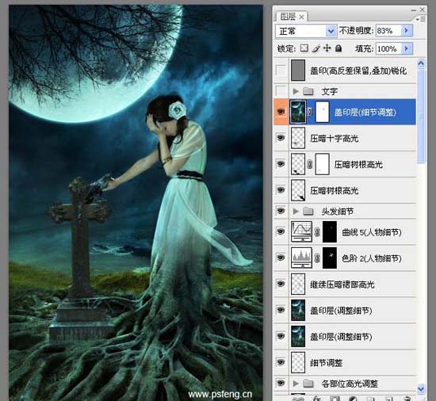Click the thumbnail of 压暗十字高光 layer
The width and height of the screenshot is (436, 401).
tap(298, 138)
